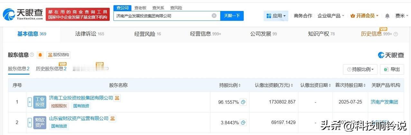
Task: Click the 国有独资 tag under 山东省财欣资产运营
Action: pyautogui.click(x=59, y=126)
